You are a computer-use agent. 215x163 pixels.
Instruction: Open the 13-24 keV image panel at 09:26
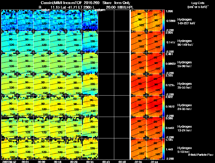click(x=74, y=128)
